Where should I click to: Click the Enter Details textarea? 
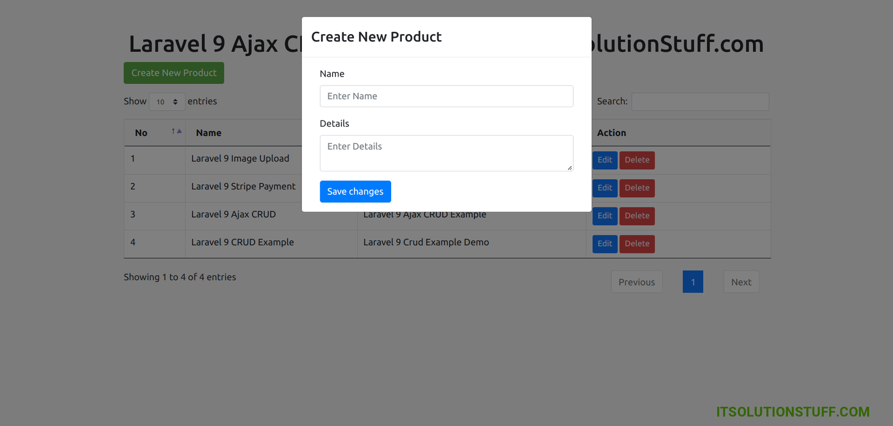tap(446, 153)
